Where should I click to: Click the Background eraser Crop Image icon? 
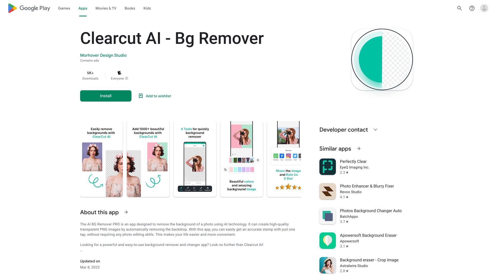click(x=327, y=265)
